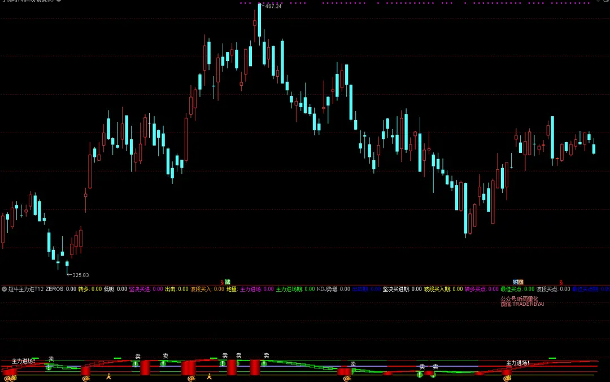Click the 财 marker under the price chart
Viewport: 610px width, 382px height.
516,282
